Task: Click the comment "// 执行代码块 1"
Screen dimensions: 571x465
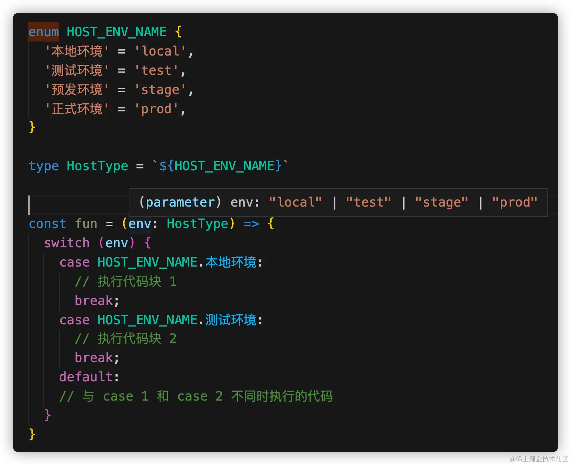Action: click(x=125, y=281)
